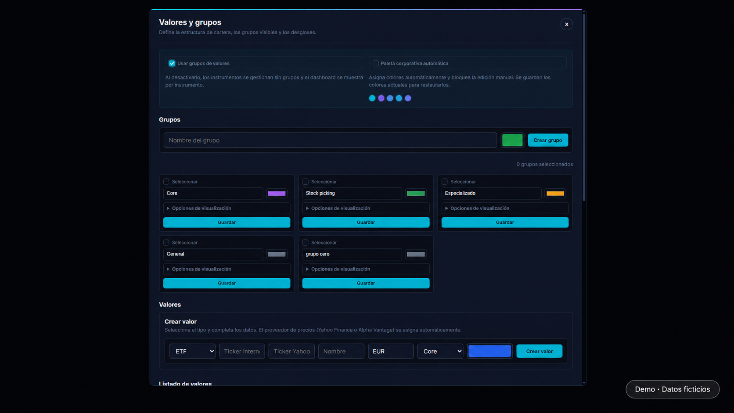Edit the Stock picking name field
This screenshot has height=413, width=734.
pos(352,193)
